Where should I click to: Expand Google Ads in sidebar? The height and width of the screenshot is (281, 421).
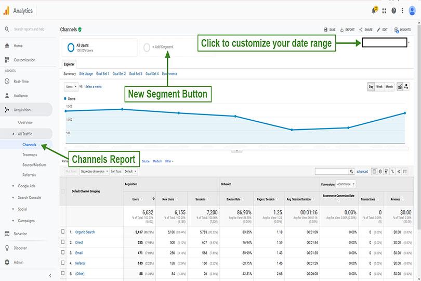13,186
